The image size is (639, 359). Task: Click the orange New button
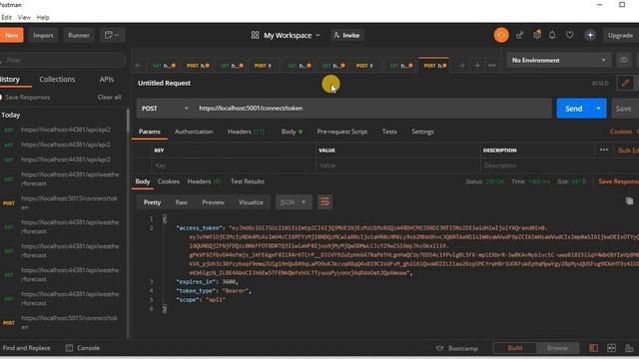[11, 36]
